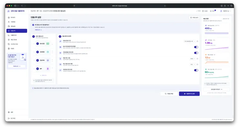Open 기본정보 in the sidebar
This screenshot has width=239, height=128.
coord(17,22)
